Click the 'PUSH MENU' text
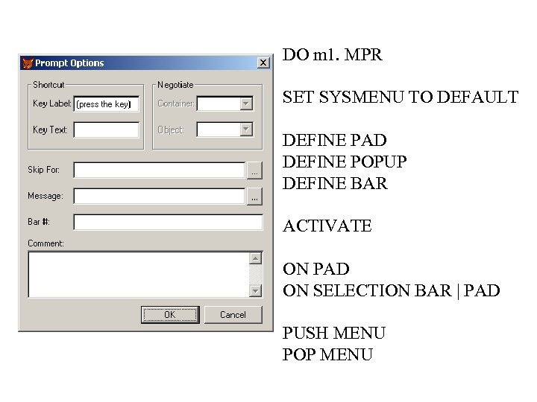This screenshot has width=537, height=402. click(x=334, y=334)
